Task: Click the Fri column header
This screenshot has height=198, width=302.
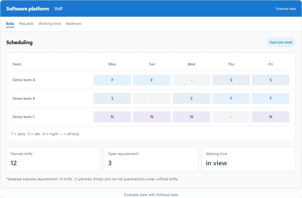Action: (270, 64)
